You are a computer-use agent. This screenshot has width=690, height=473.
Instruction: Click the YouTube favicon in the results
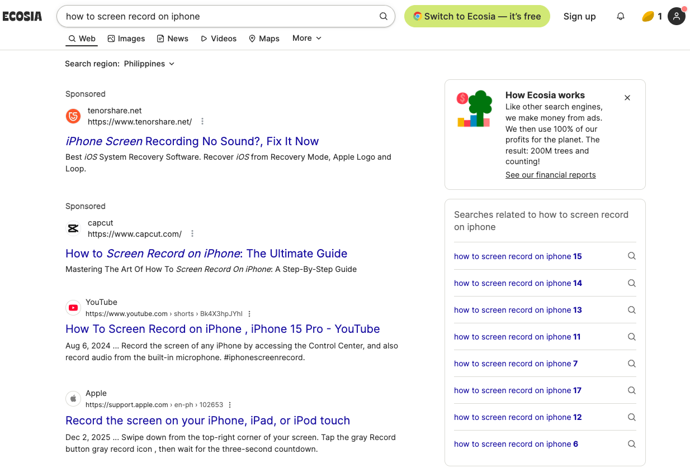(x=73, y=308)
